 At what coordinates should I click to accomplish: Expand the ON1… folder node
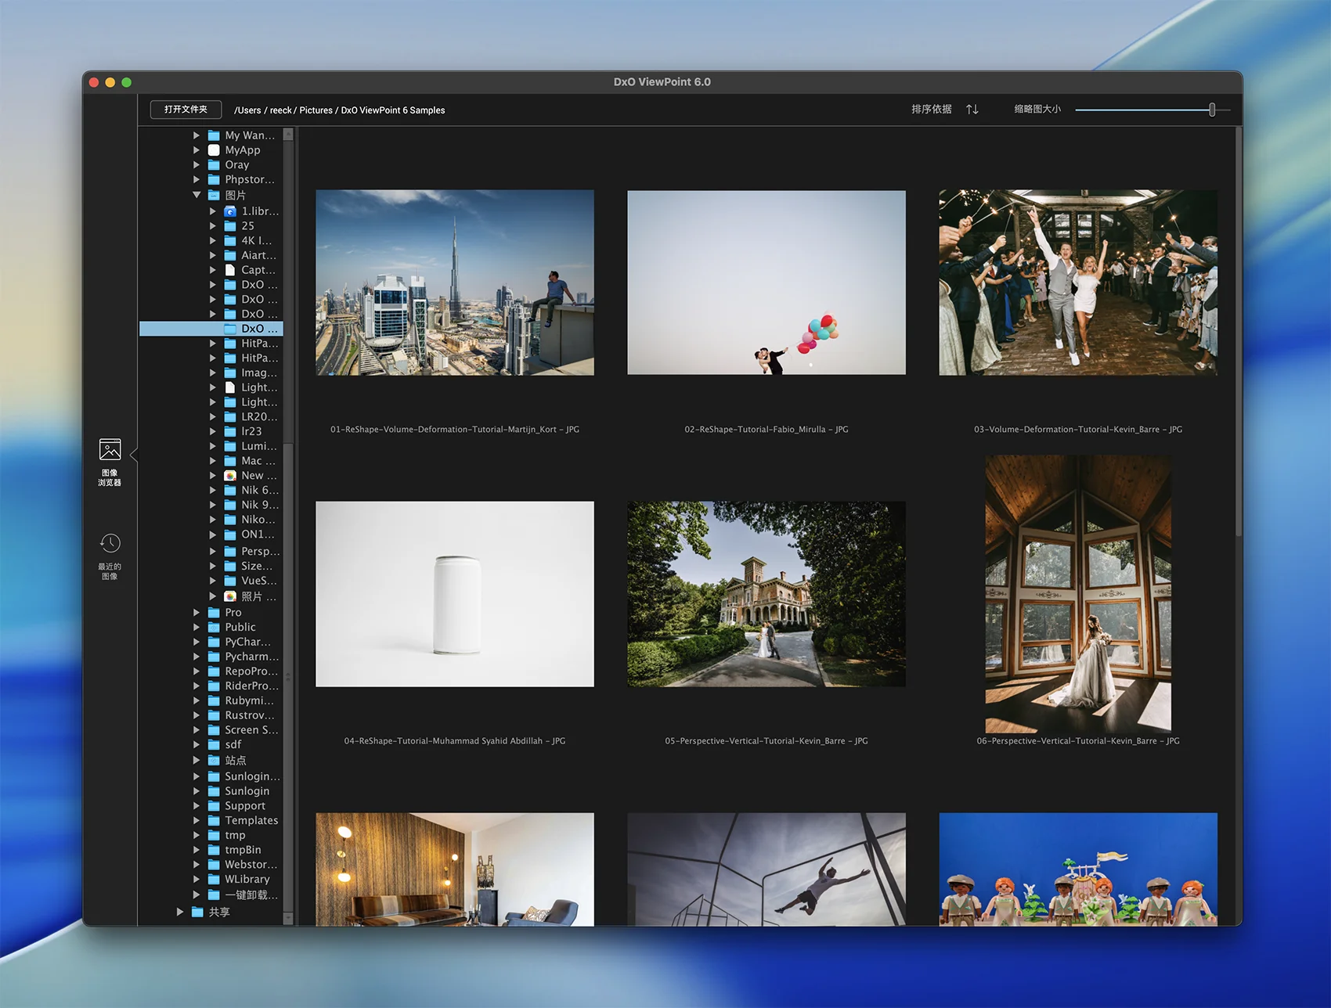click(213, 535)
